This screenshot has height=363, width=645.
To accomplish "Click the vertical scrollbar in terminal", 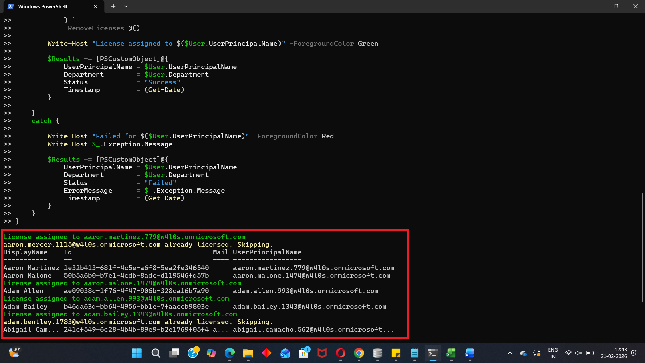I will (x=642, y=247).
